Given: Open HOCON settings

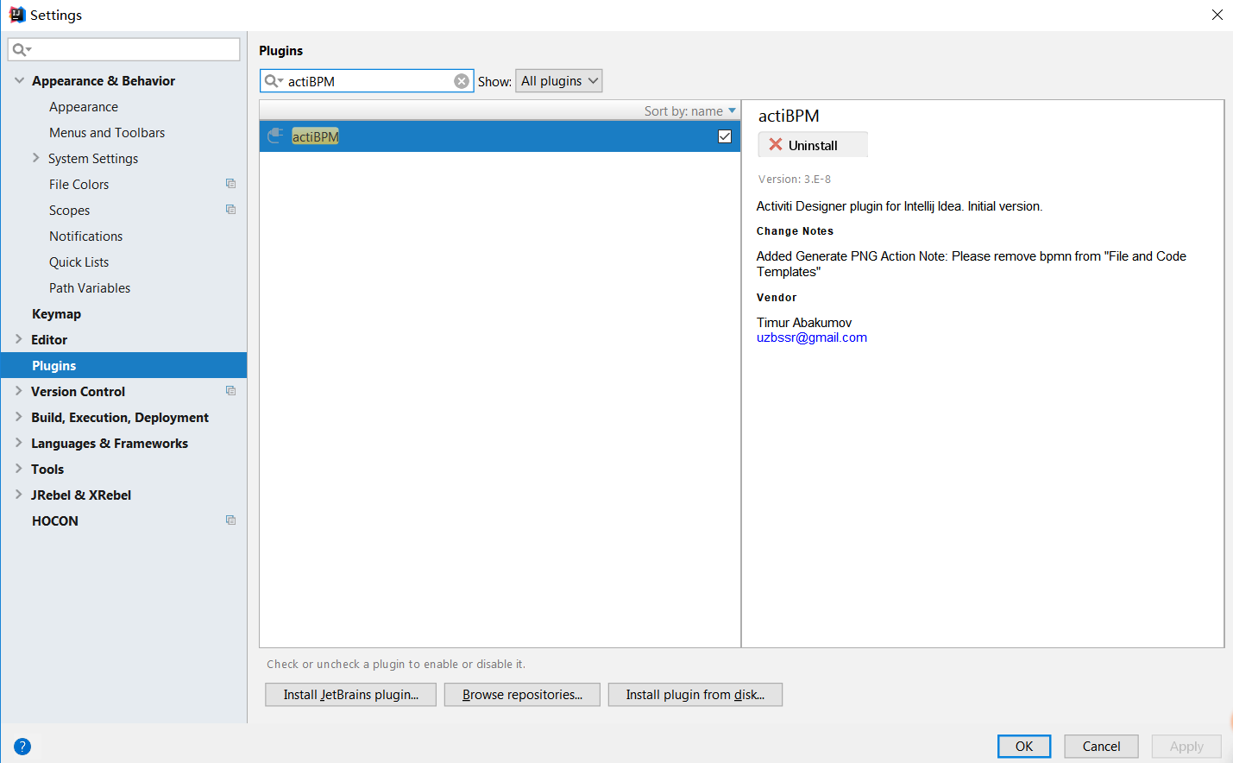Looking at the screenshot, I should (x=54, y=521).
